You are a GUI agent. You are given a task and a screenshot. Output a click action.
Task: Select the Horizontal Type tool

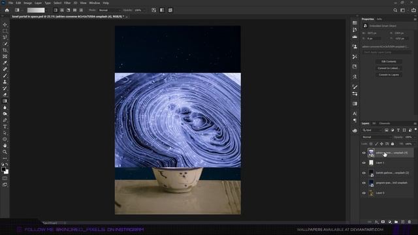click(5, 127)
